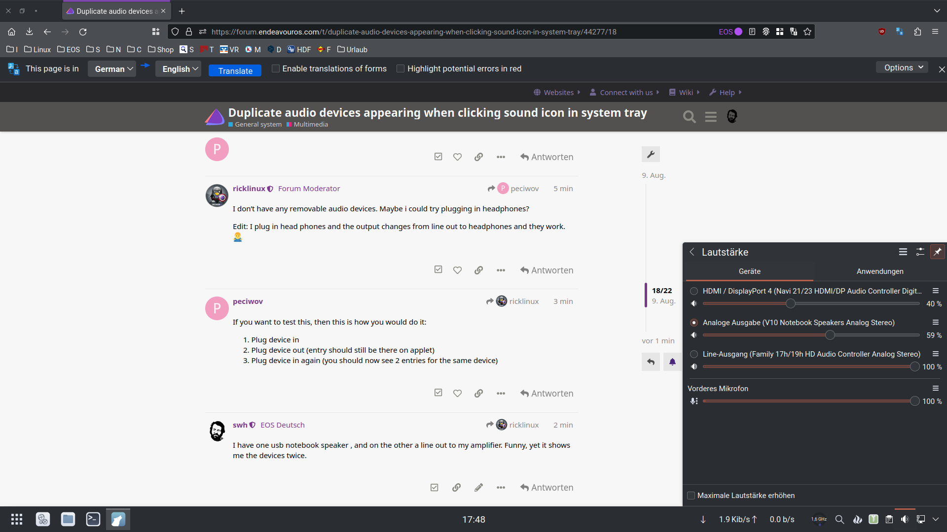Check Highlight potential errors in red
The image size is (947, 532).
coord(401,69)
